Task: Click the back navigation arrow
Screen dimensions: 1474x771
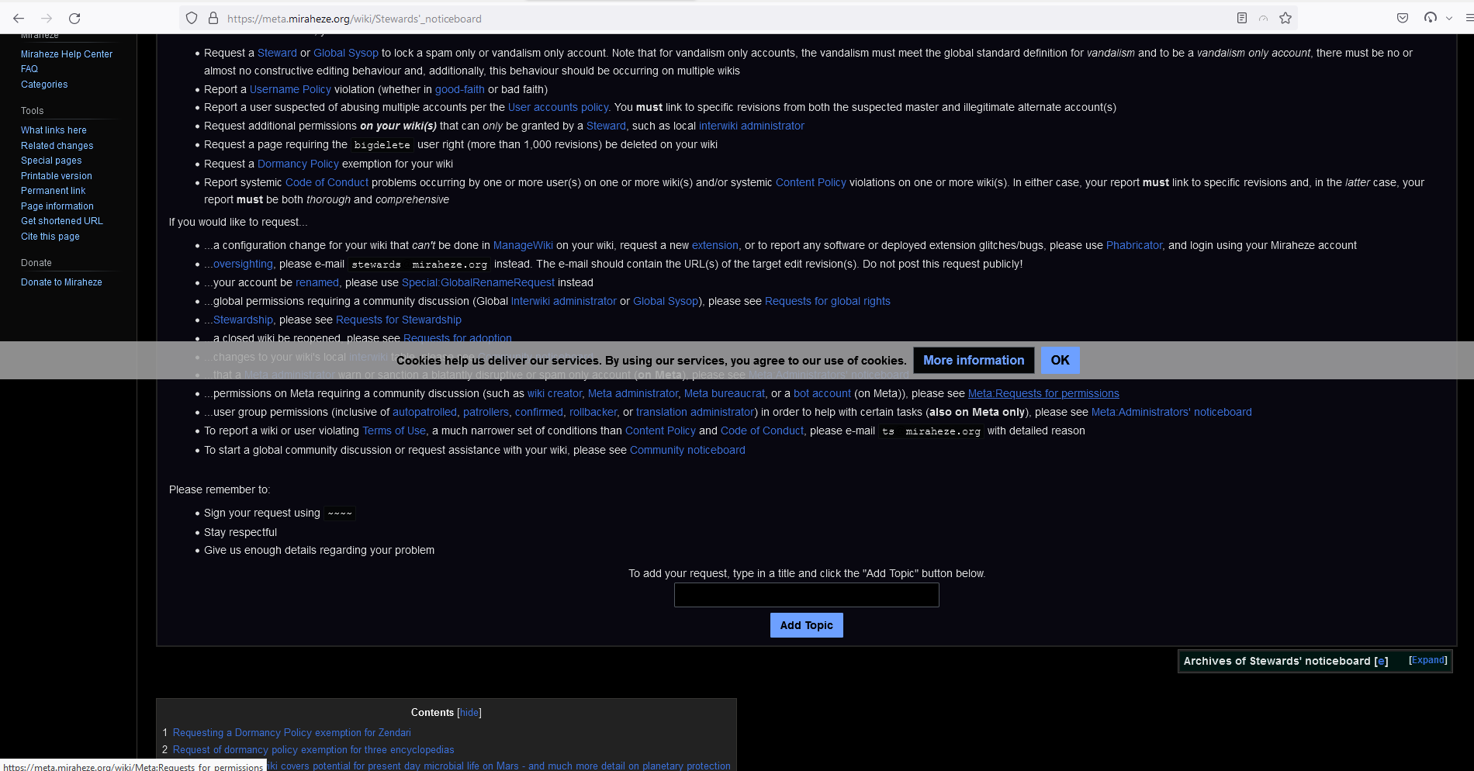Action: [x=18, y=18]
